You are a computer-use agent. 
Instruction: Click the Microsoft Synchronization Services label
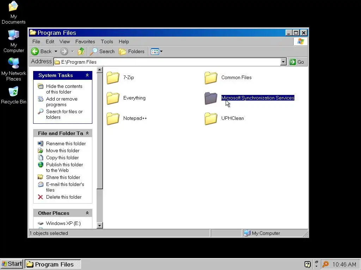[x=258, y=98]
